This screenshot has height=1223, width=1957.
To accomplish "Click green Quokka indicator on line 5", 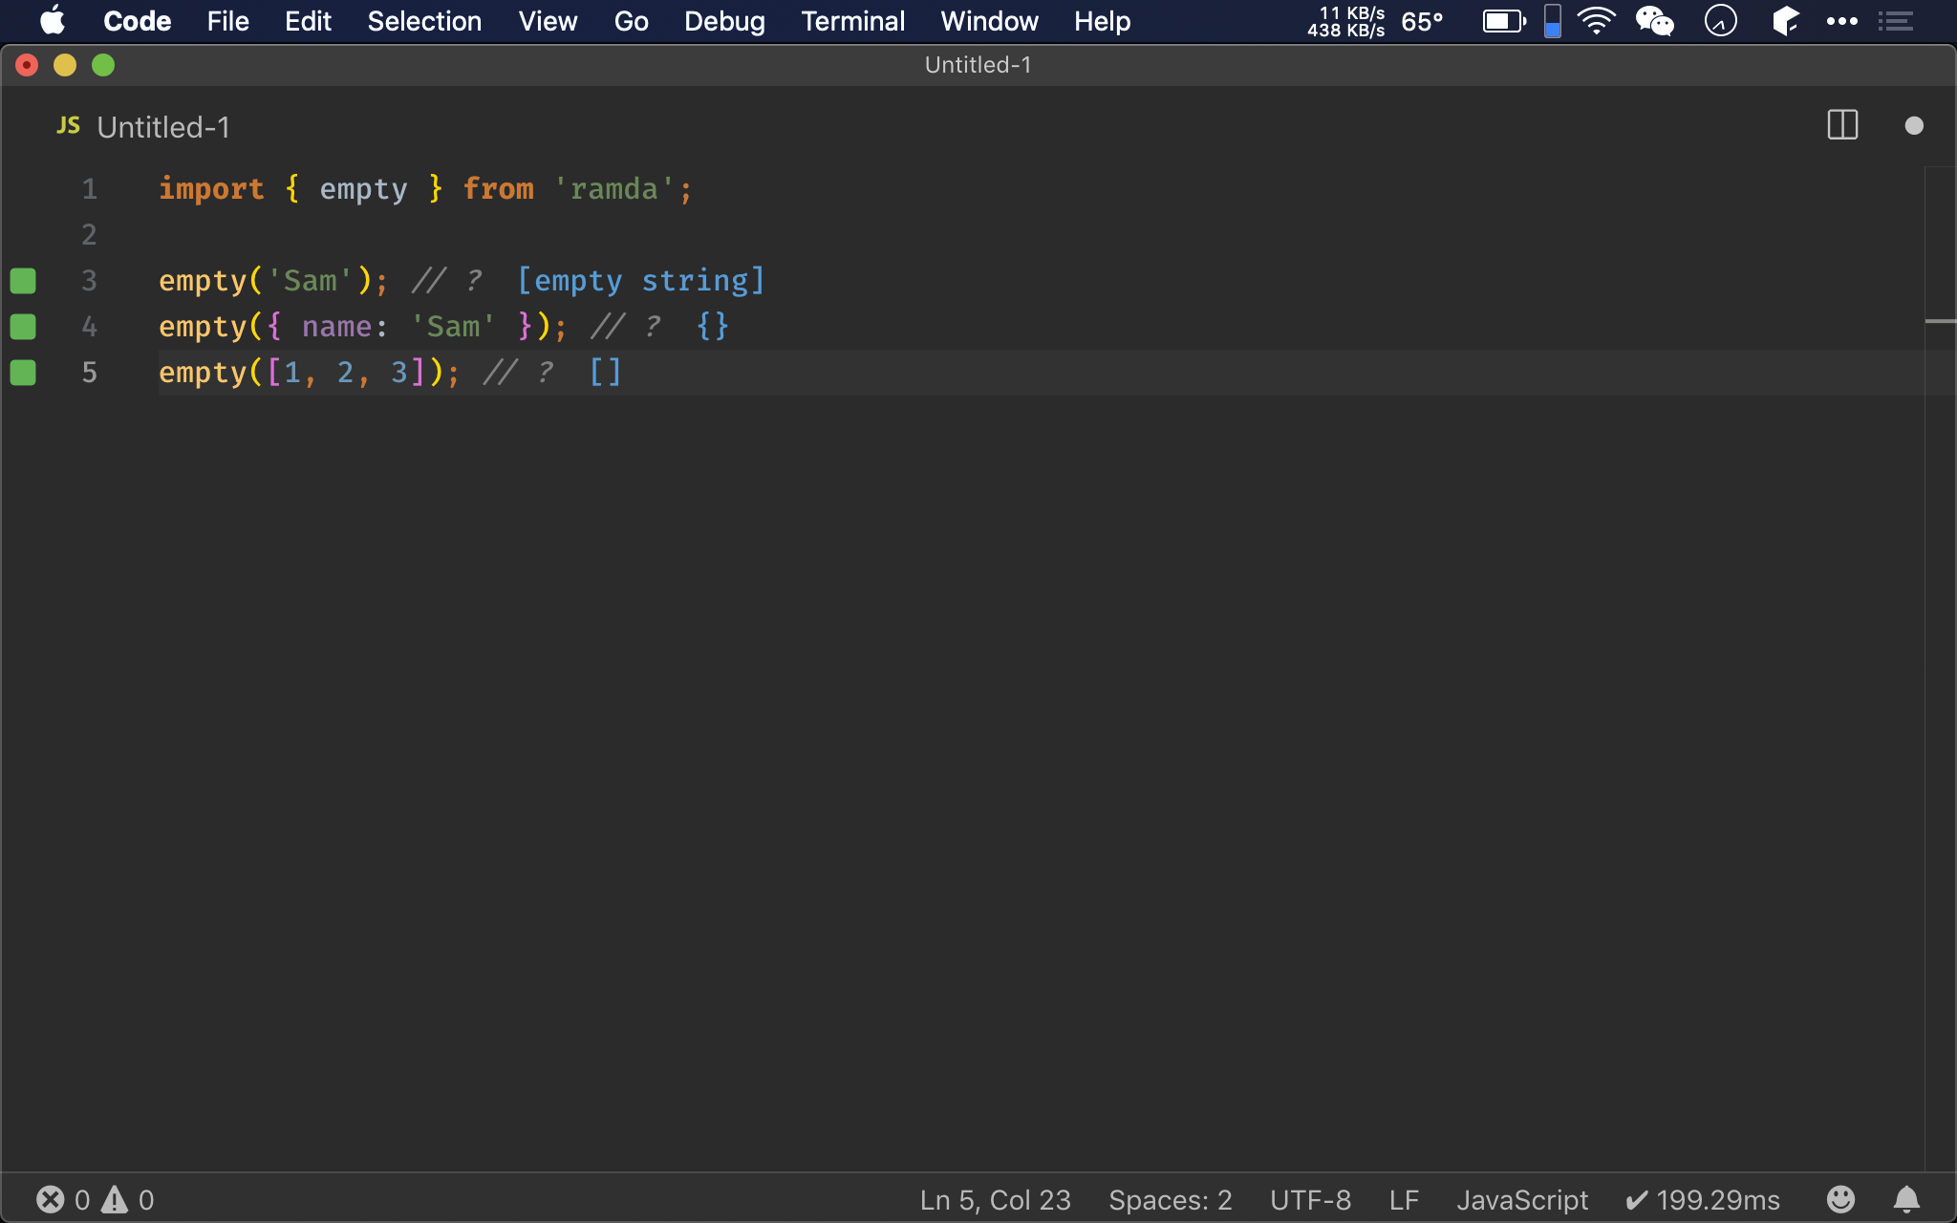I will click(23, 373).
